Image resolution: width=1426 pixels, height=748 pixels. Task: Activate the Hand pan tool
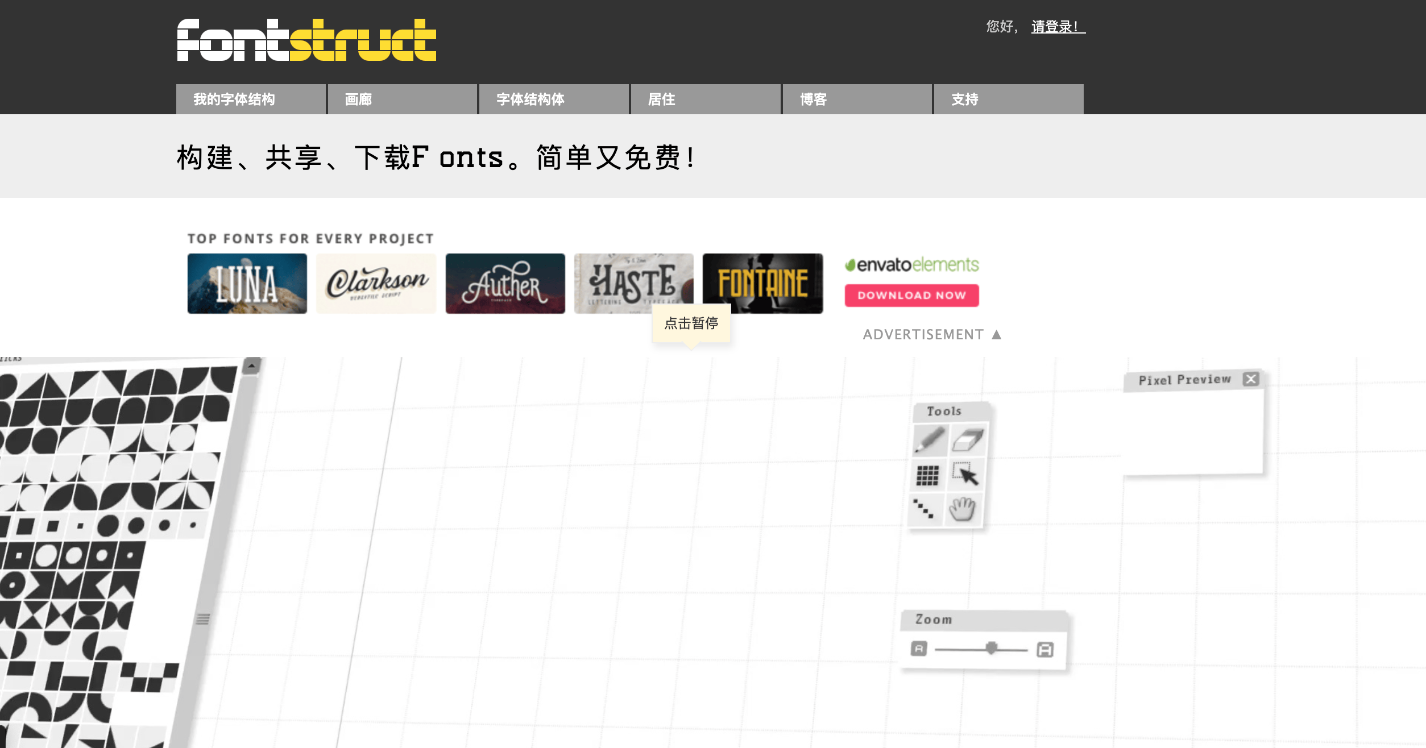pyautogui.click(x=962, y=509)
